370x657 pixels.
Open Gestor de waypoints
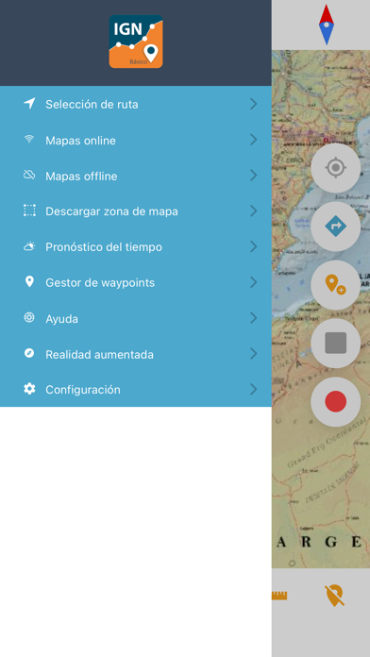tap(136, 282)
